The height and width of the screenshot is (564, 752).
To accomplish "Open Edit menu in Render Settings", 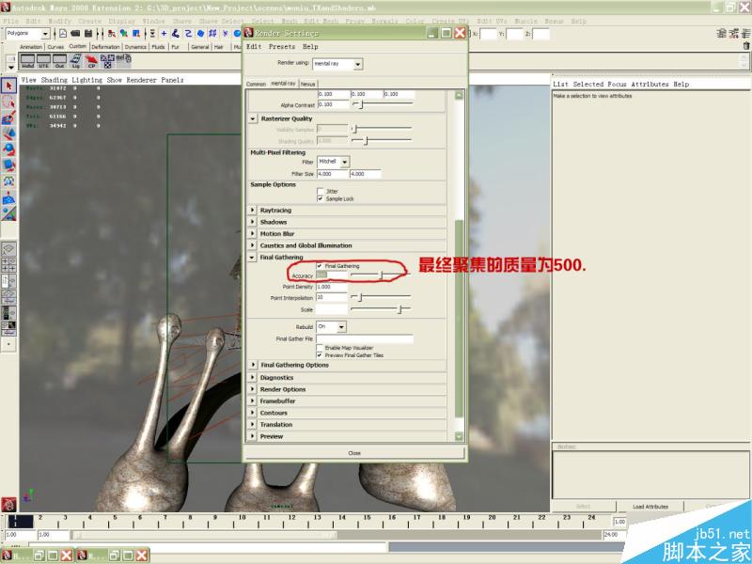I will [x=254, y=46].
